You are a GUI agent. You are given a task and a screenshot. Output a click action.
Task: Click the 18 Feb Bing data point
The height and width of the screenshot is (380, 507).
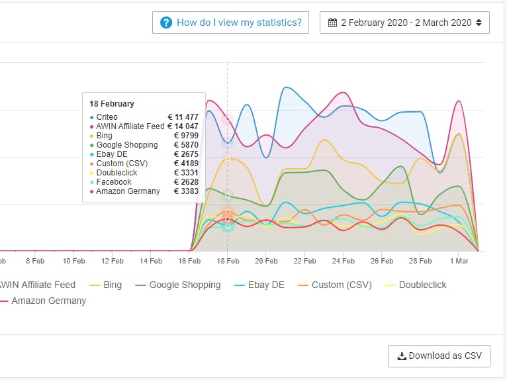pyautogui.click(x=228, y=159)
